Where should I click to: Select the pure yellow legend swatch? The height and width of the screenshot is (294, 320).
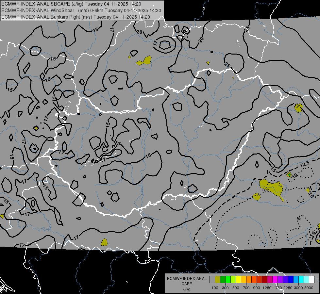pyautogui.click(x=239, y=280)
